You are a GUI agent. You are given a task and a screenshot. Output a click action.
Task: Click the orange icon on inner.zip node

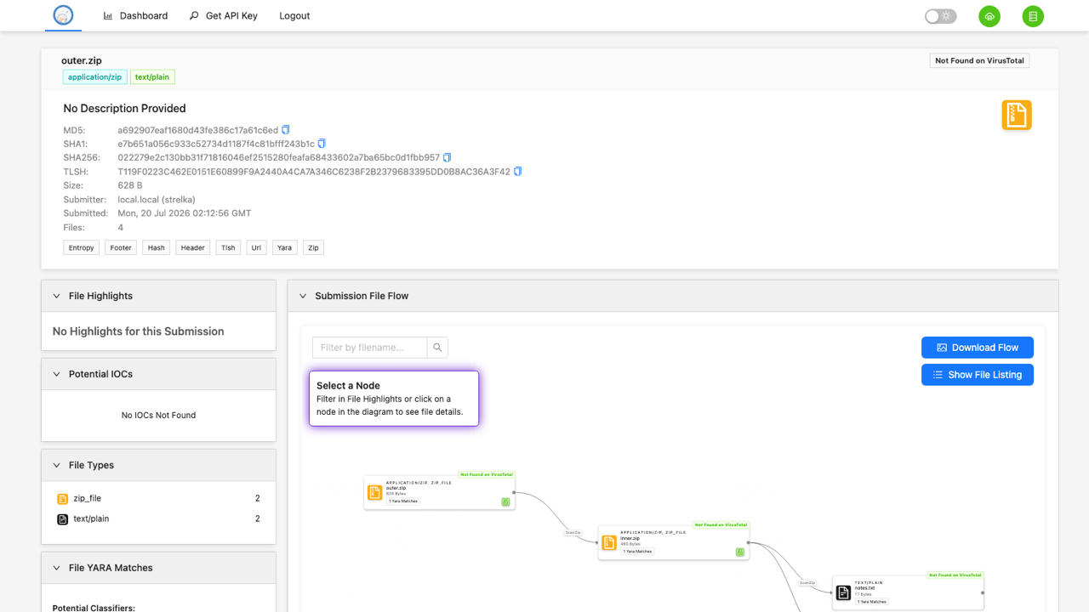(609, 542)
